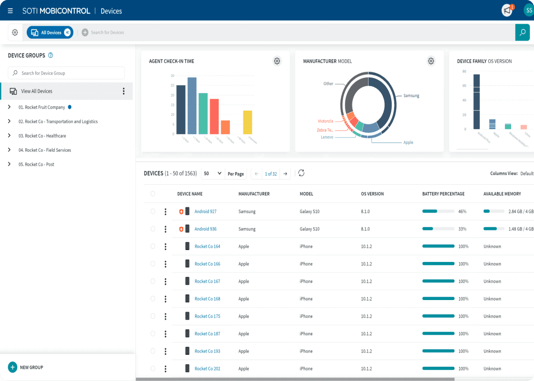This screenshot has height=381, width=534.
Task: Open actions menu for Android 936
Action: pos(165,229)
